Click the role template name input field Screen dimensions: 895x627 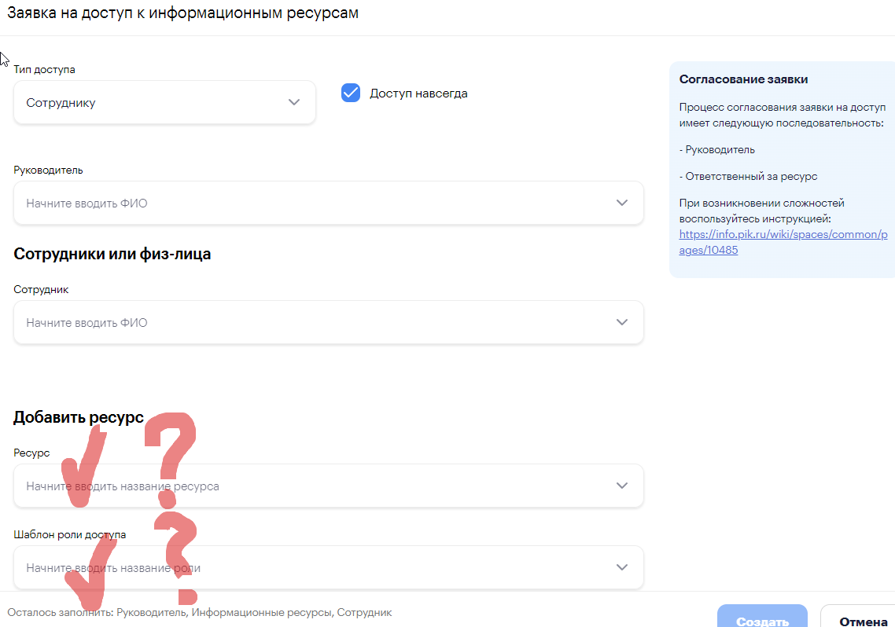point(329,567)
